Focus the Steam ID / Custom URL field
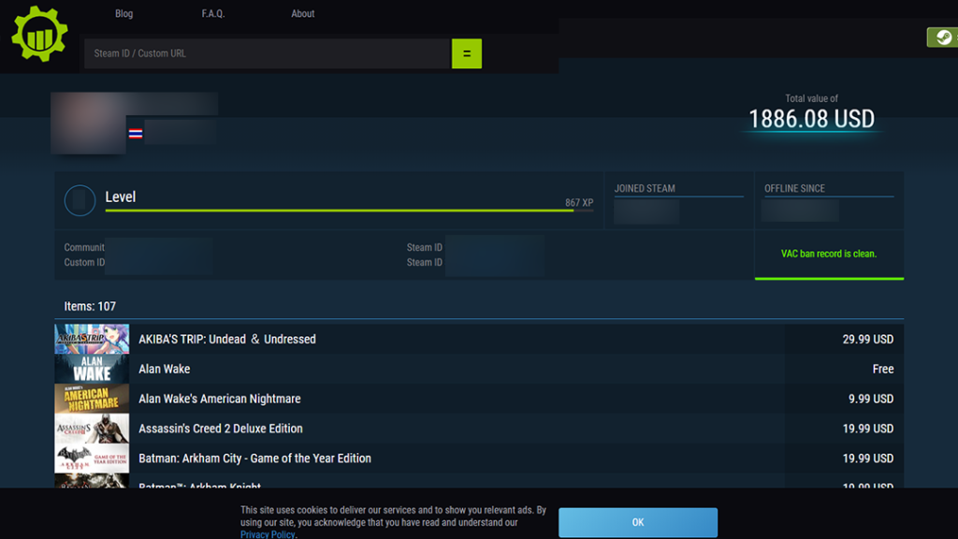The width and height of the screenshot is (958, 539). [268, 53]
